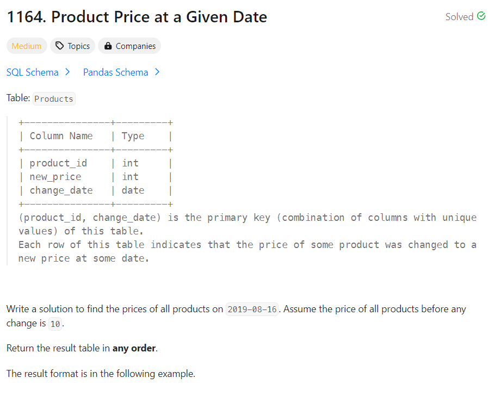This screenshot has height=396, width=495.
Task: Click the Products inline code label
Action: [54, 99]
